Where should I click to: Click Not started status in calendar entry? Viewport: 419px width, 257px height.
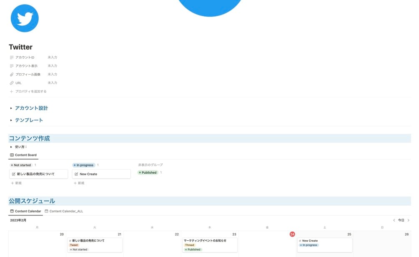click(x=78, y=250)
